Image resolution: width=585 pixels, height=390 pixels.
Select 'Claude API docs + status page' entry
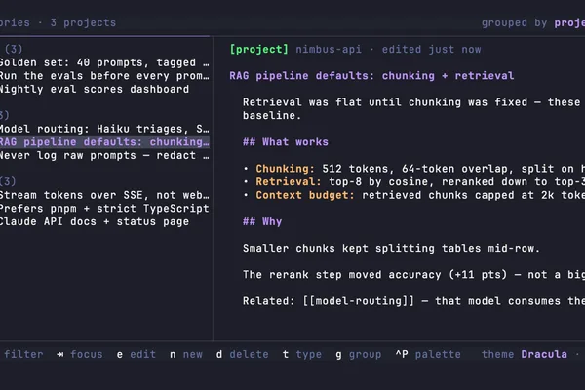pos(95,221)
